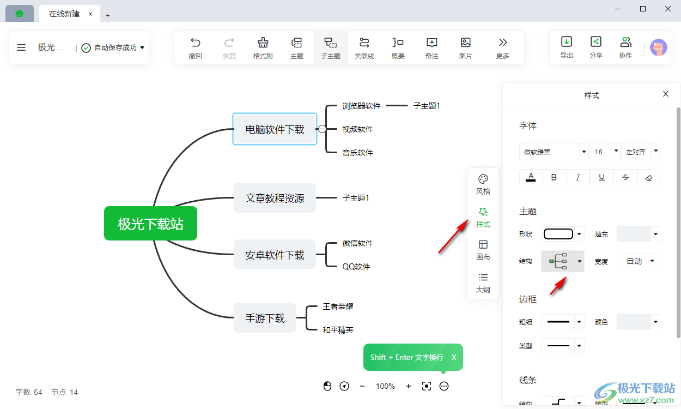The height and width of the screenshot is (409, 681).
Task: Open the bottom bar ellipsis more icon
Action: tap(444, 386)
